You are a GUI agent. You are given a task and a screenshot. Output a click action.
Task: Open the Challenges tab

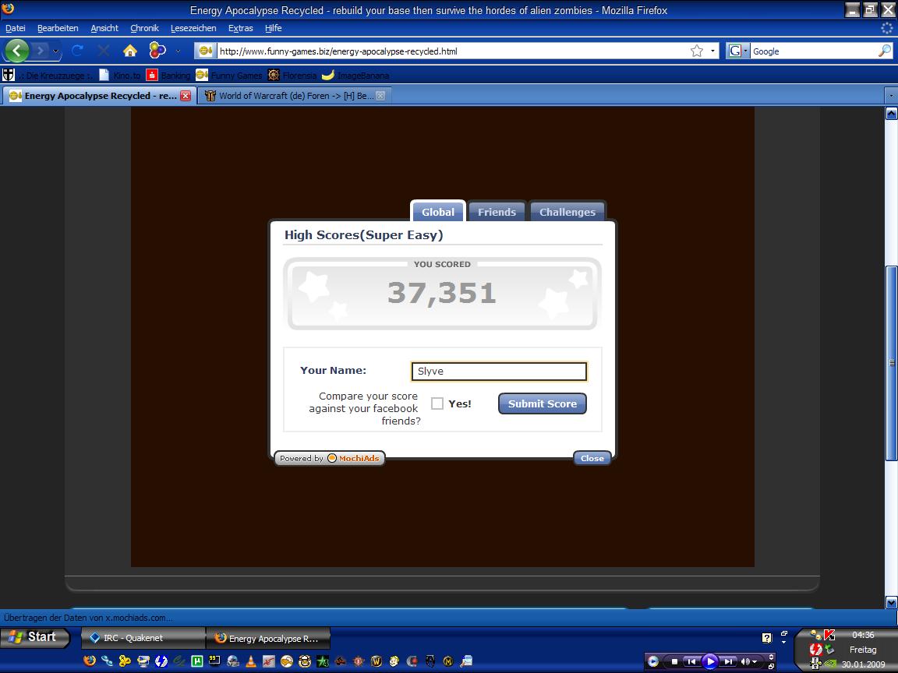(567, 212)
